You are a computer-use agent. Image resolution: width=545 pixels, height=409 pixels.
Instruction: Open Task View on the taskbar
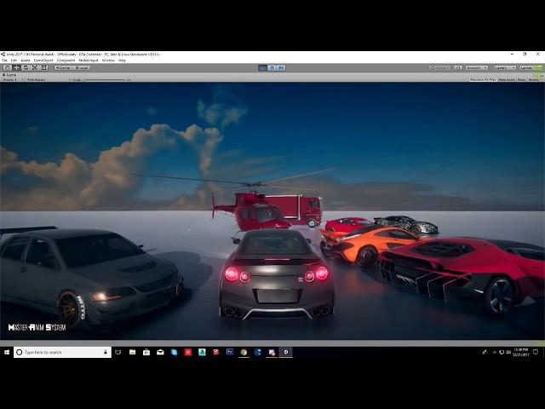(118, 352)
